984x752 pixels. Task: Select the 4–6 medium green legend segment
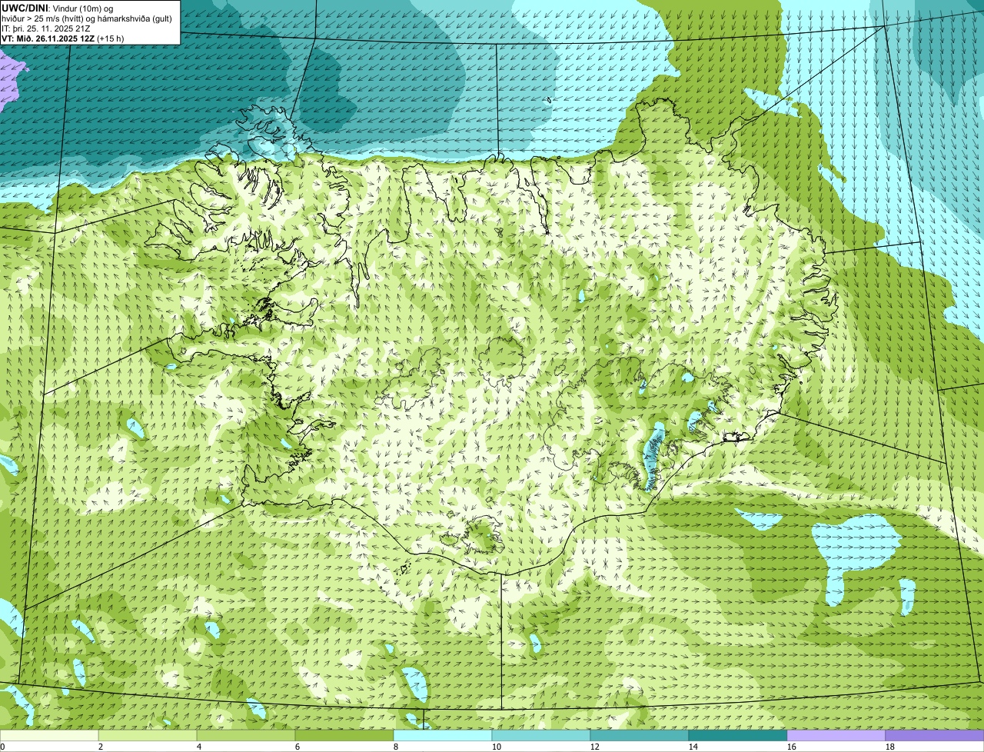tap(246, 735)
